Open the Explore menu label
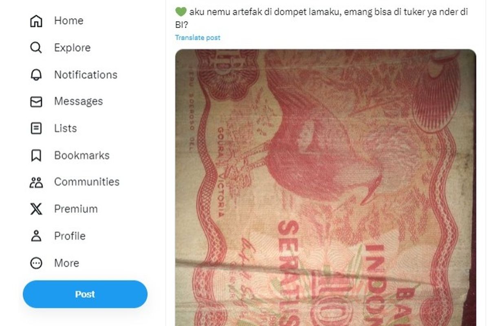The height and width of the screenshot is (326, 489). tap(72, 48)
